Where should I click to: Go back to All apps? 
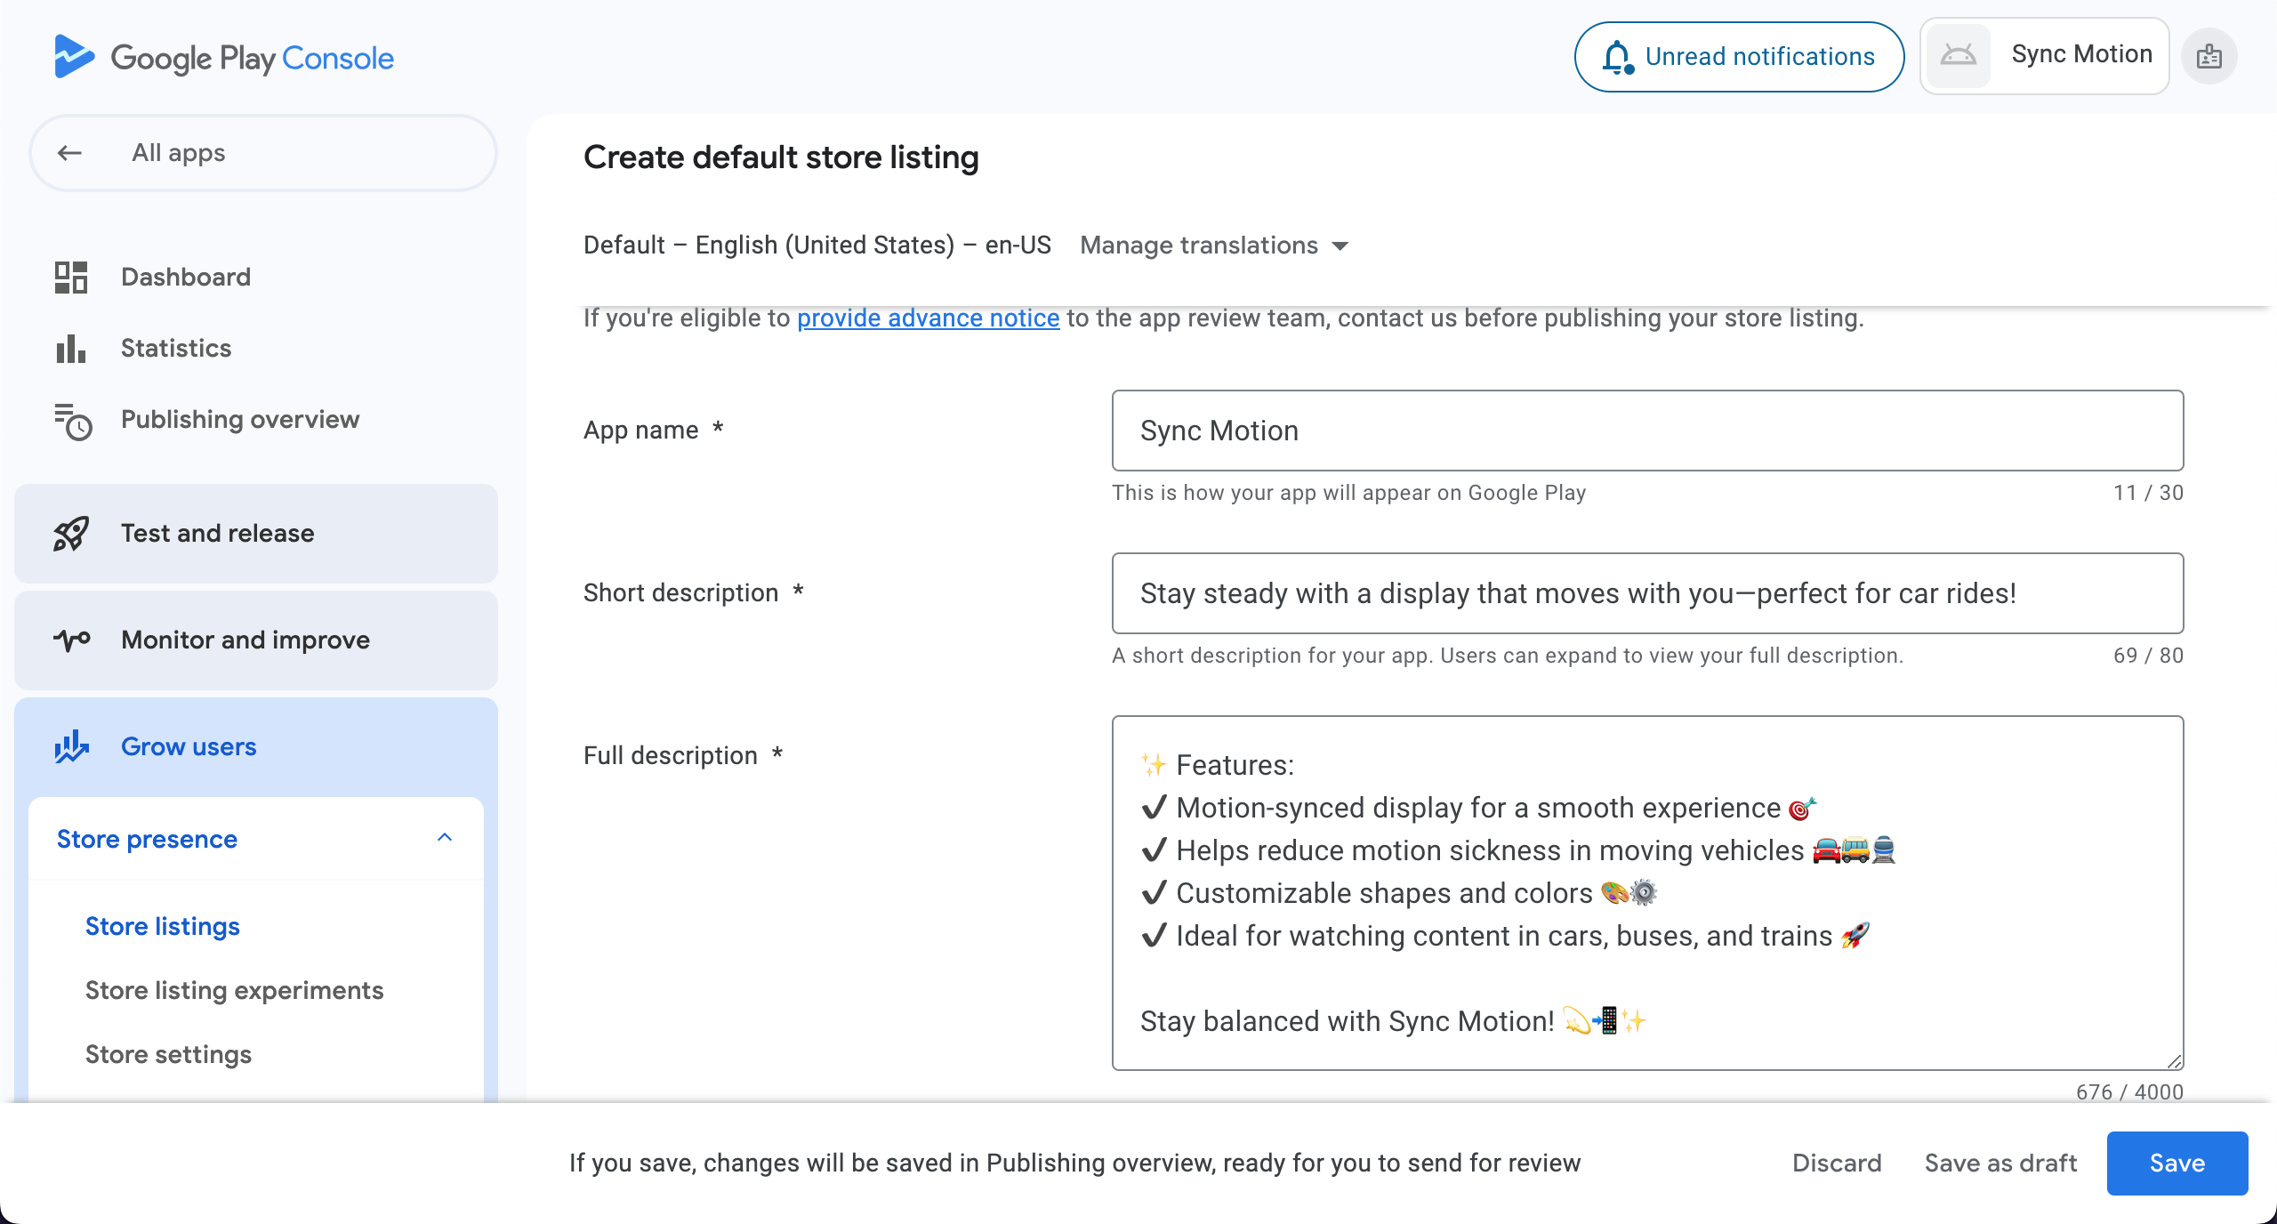tap(262, 153)
